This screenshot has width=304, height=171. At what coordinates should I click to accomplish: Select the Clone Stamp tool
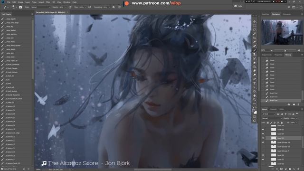point(255,55)
